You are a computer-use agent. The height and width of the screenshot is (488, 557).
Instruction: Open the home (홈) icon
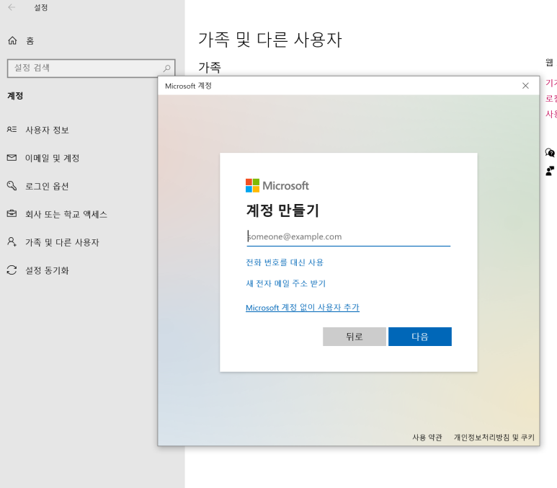(x=12, y=40)
